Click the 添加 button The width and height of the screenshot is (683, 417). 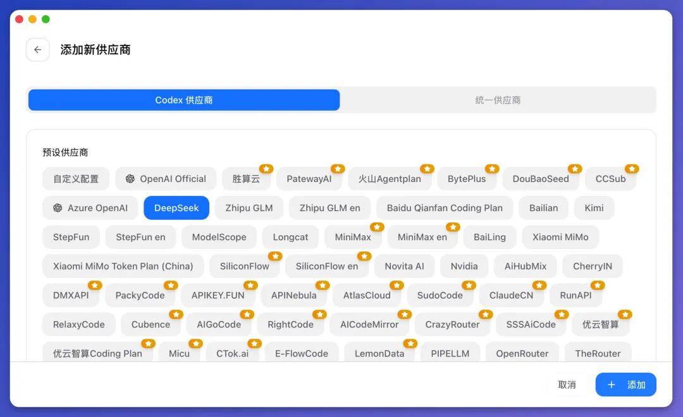[625, 385]
